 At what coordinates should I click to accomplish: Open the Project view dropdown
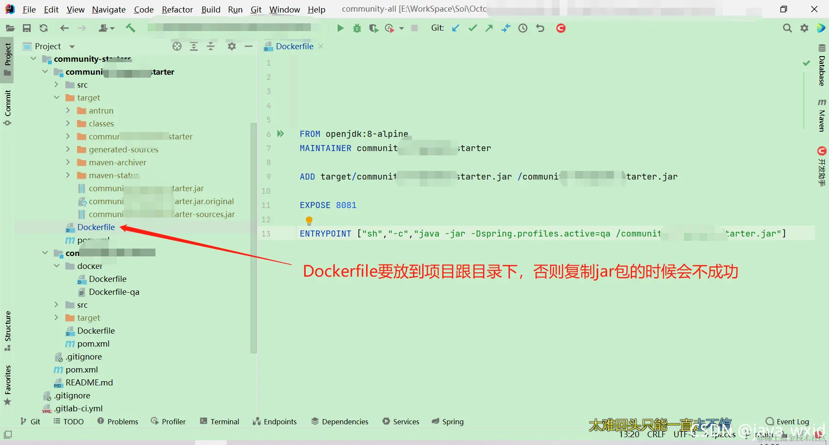pos(72,47)
